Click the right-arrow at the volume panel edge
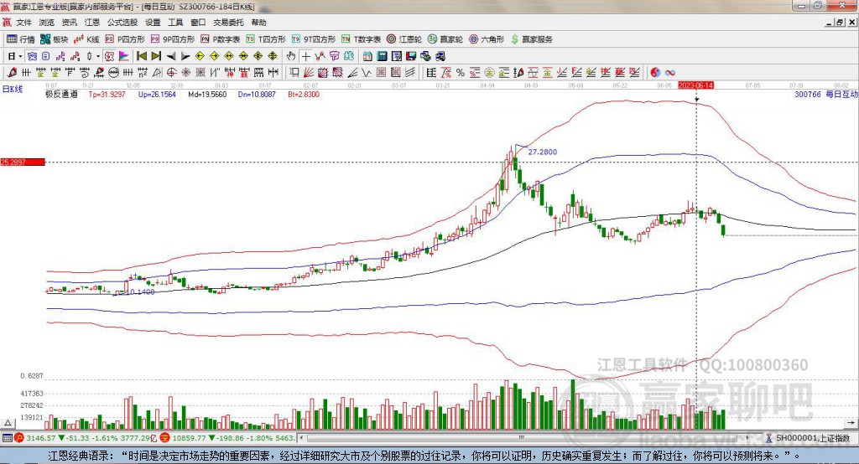 [x=851, y=423]
